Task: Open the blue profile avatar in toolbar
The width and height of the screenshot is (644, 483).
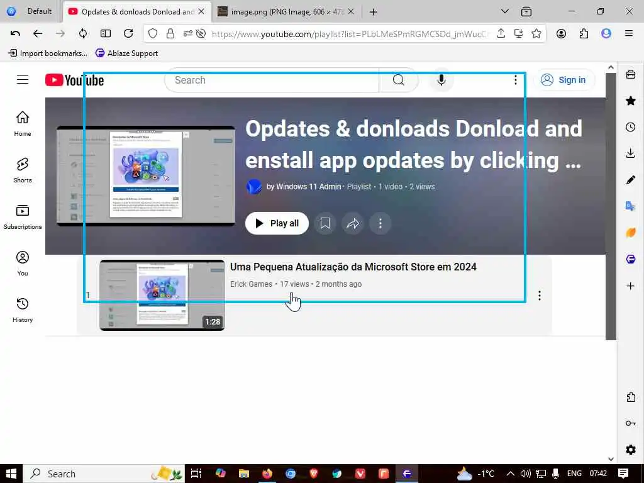Action: [606, 34]
